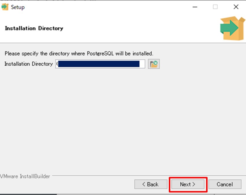Click the Setup installer icon in title bar

click(x=5, y=7)
